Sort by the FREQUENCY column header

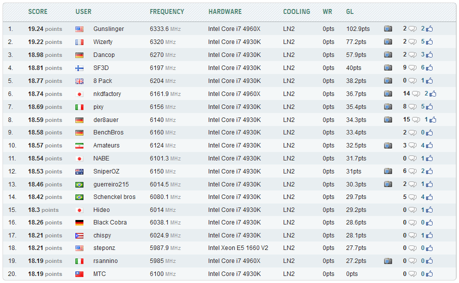167,11
